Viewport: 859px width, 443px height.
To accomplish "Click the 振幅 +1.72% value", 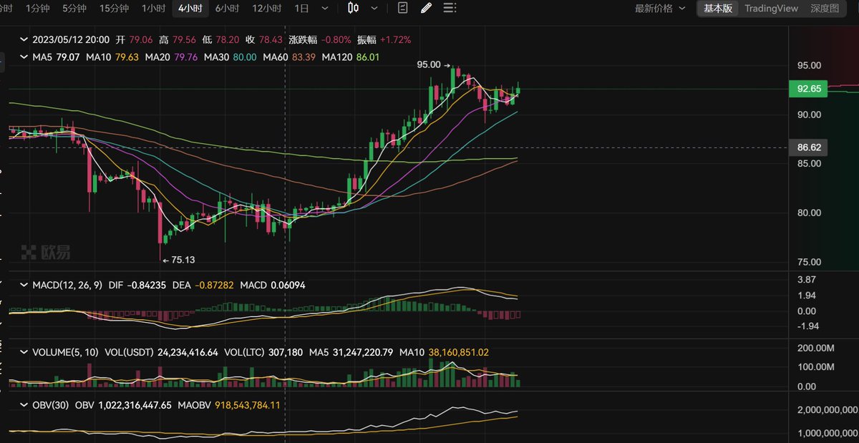I will click(384, 40).
